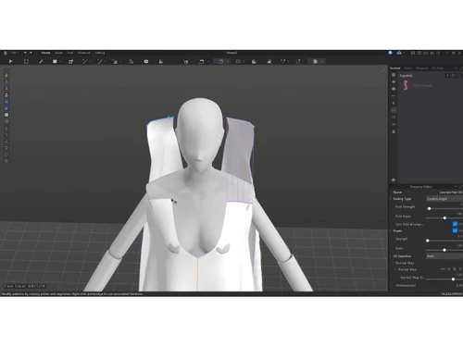Select the dashed rectangle selection tool
Viewport: 463px width, 347px height.
(26, 61)
